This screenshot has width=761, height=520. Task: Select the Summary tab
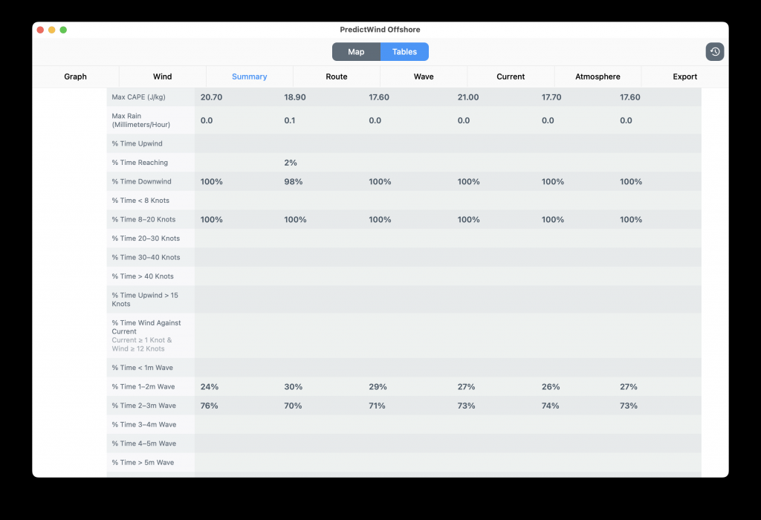(249, 77)
